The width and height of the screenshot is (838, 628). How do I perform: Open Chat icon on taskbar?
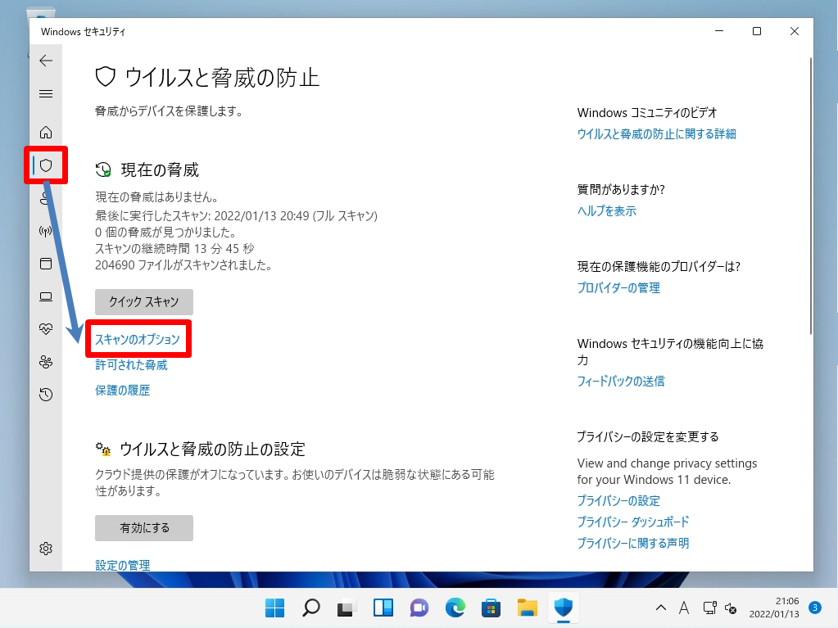419,608
